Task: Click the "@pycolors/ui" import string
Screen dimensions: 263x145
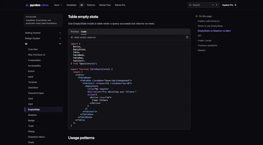Action: 88,63
